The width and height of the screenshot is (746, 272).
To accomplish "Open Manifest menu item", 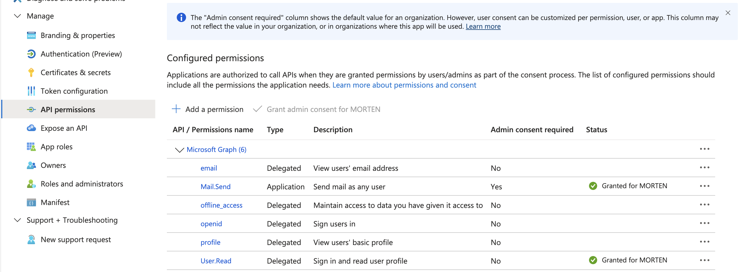I will 78,202.
